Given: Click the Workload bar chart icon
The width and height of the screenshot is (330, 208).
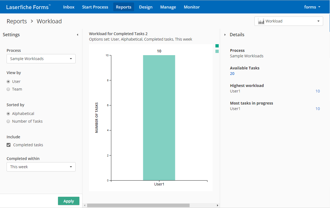Looking at the screenshot, I should 261,21.
